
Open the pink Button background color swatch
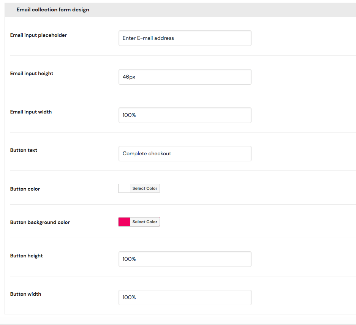pyautogui.click(x=125, y=222)
